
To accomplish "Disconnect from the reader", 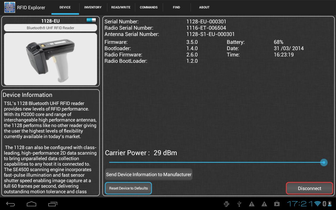I will coord(309,188).
